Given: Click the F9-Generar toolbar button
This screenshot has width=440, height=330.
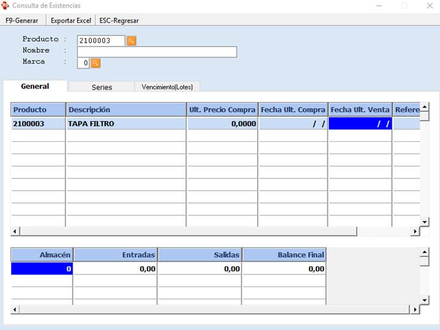Looking at the screenshot, I should [x=22, y=20].
